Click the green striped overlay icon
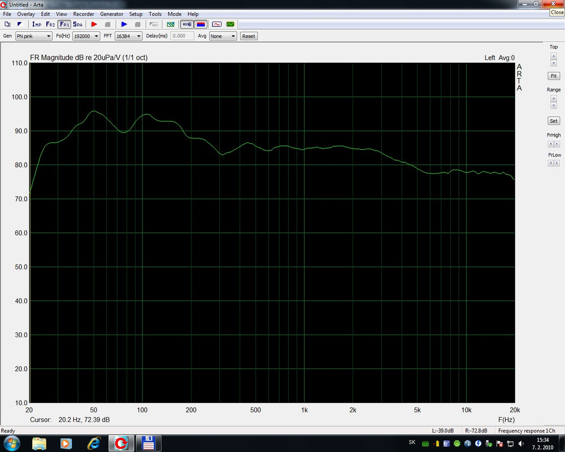 [x=171, y=24]
